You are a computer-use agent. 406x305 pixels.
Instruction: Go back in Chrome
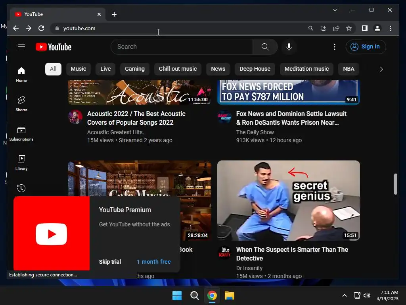point(16,28)
